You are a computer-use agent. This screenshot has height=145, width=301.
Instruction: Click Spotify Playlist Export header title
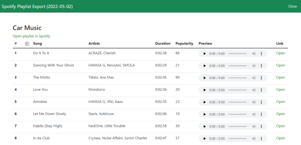[x=37, y=6]
